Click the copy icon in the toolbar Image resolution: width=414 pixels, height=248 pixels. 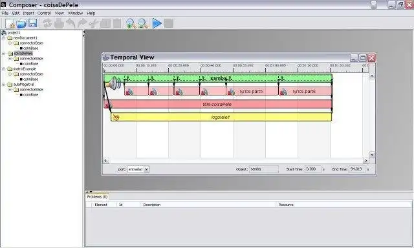105,23
